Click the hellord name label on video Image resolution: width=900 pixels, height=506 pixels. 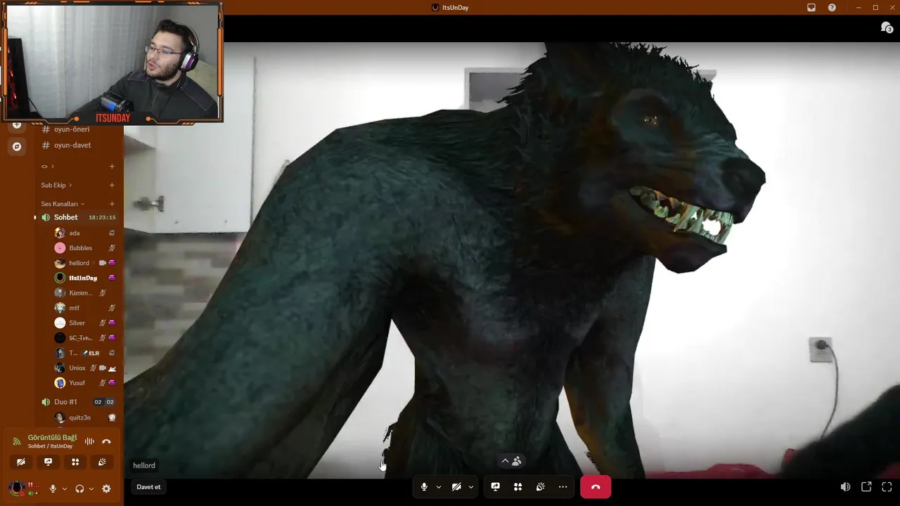tap(144, 465)
